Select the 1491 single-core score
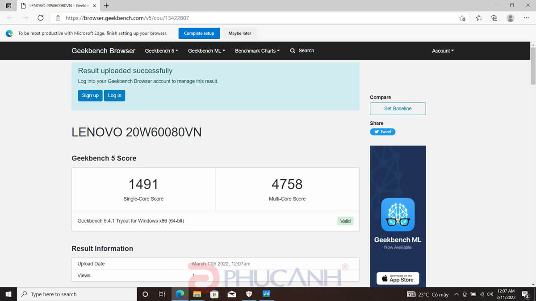Screen dimensions: 536x301 [x=143, y=184]
